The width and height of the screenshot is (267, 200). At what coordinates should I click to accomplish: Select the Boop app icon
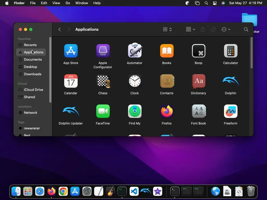coord(198,51)
